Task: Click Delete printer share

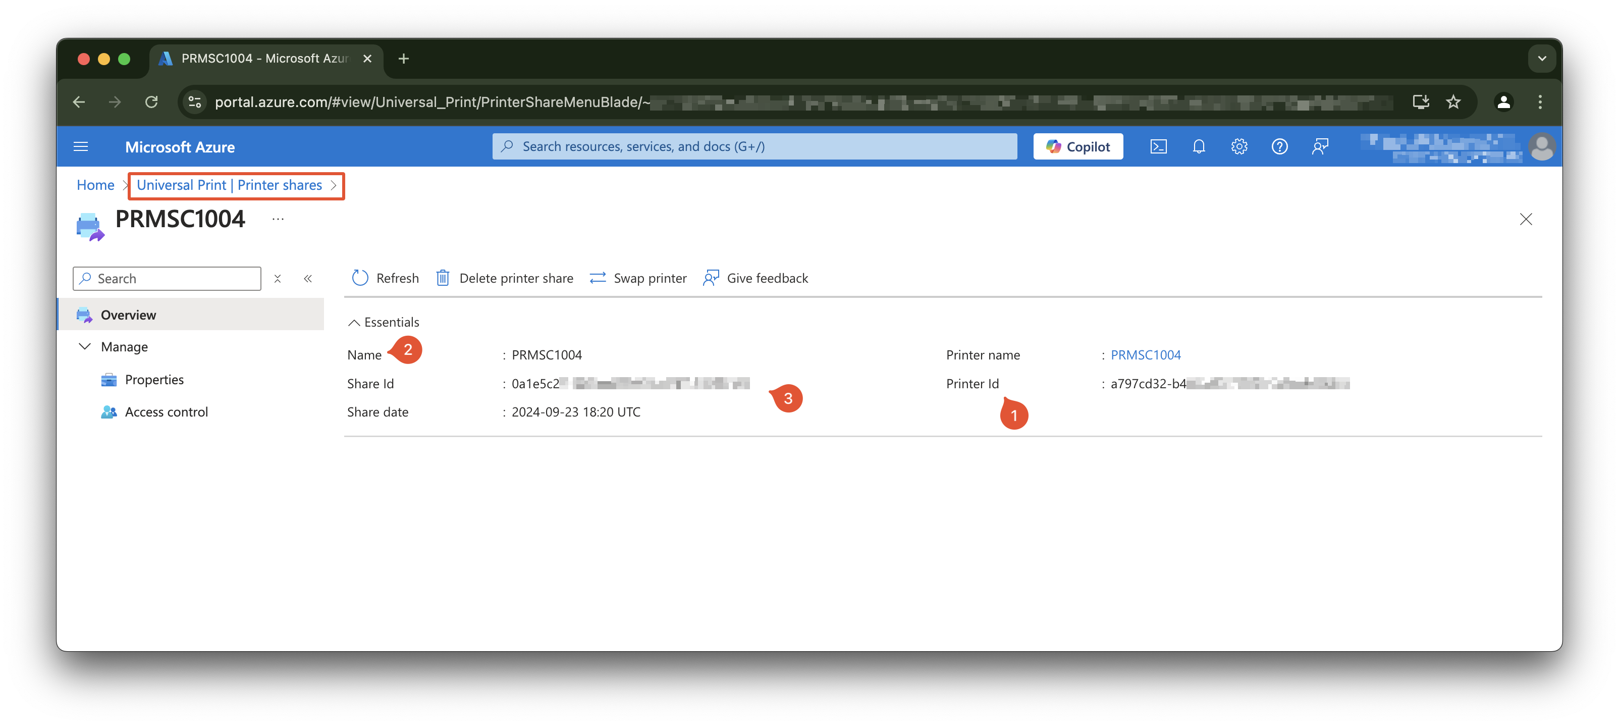Action: (x=504, y=278)
